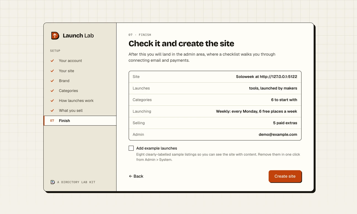The width and height of the screenshot is (357, 214).
Task: Click the Soloweek site URL value
Action: click(x=266, y=77)
